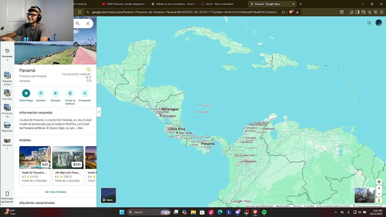
Task: Open TikTok app from taskbar
Action: (x=211, y=212)
